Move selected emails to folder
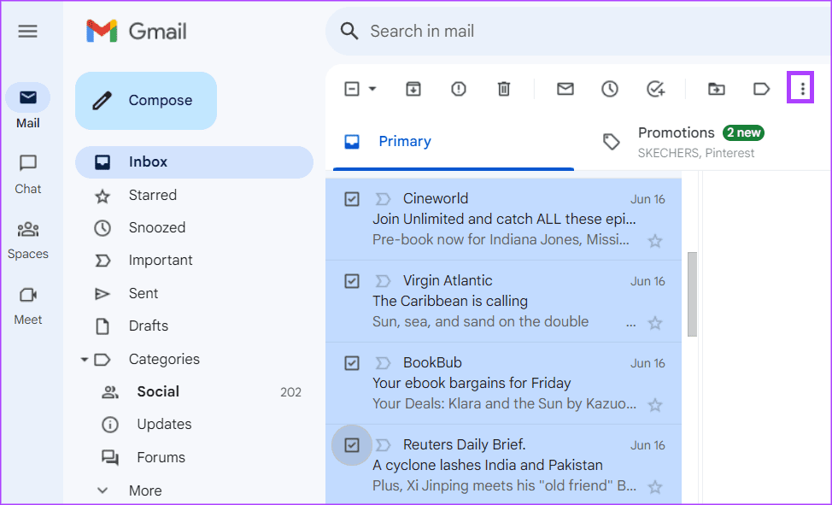Image resolution: width=832 pixels, height=505 pixels. (717, 89)
